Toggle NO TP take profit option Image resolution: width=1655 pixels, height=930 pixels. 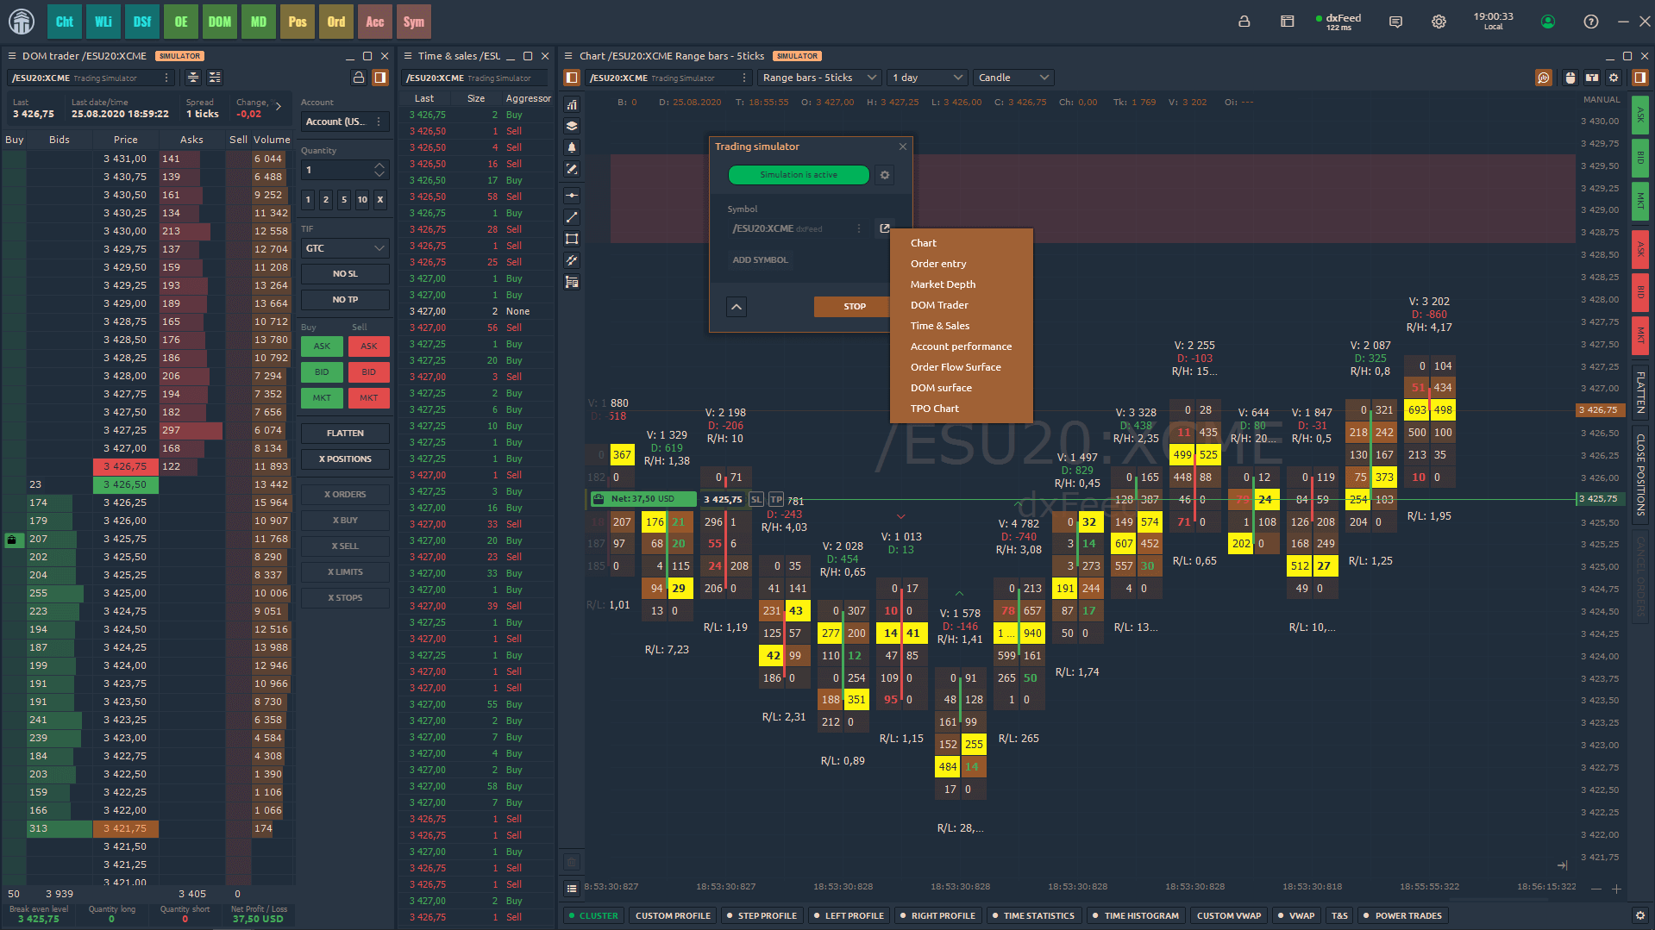345,300
